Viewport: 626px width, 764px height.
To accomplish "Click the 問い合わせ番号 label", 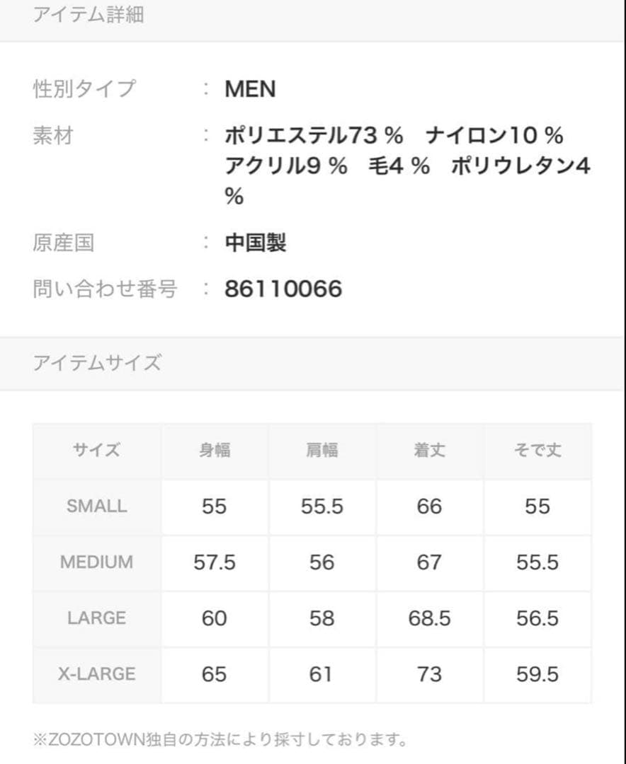I will click(x=105, y=289).
